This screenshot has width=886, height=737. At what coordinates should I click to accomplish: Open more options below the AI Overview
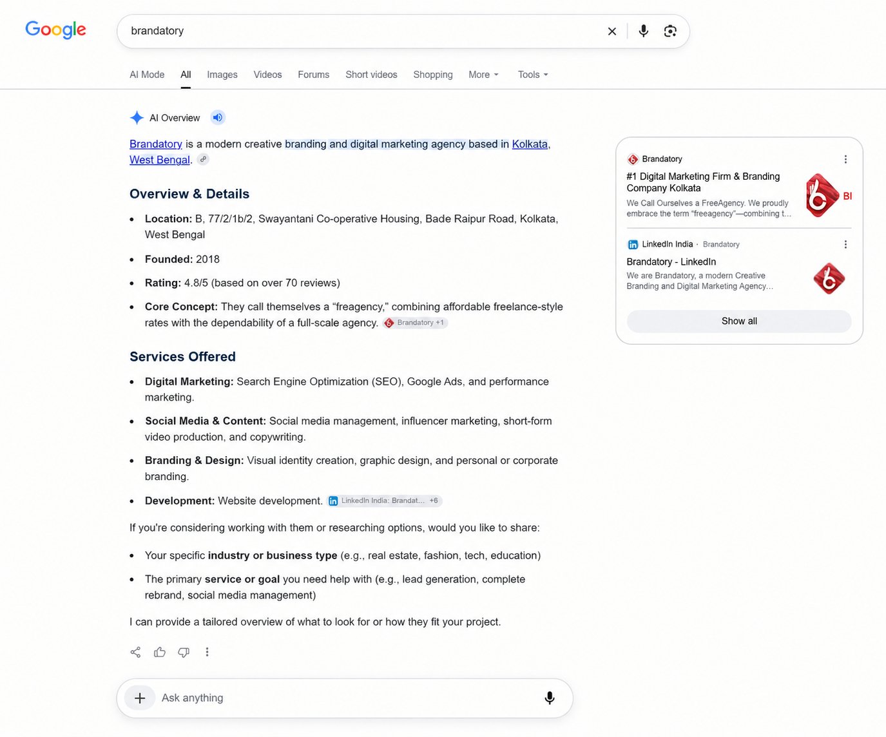tap(207, 652)
